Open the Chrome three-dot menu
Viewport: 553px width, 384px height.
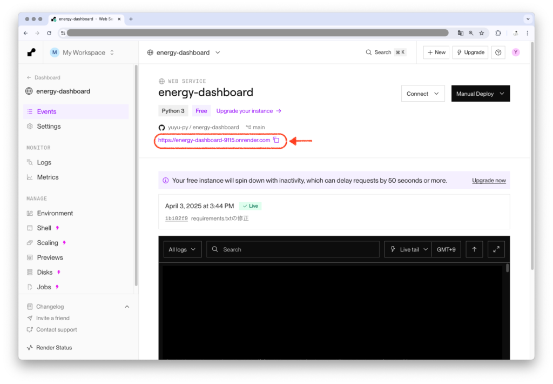527,33
